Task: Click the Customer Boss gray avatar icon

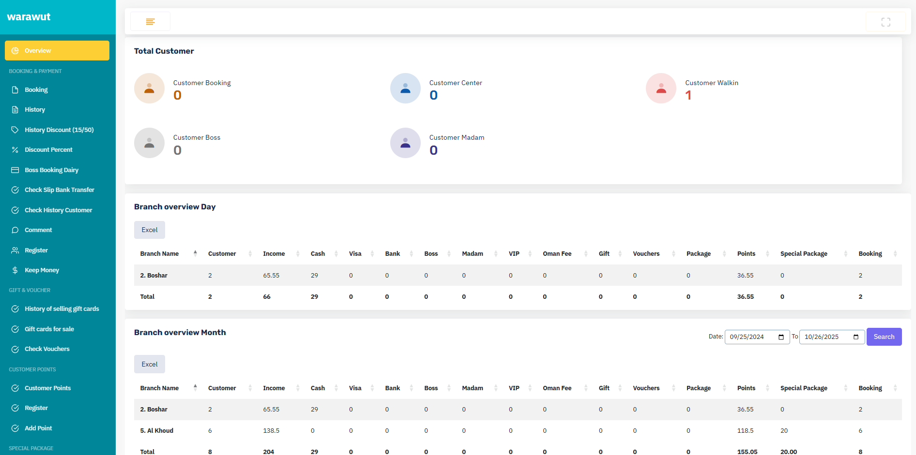Action: 149,143
